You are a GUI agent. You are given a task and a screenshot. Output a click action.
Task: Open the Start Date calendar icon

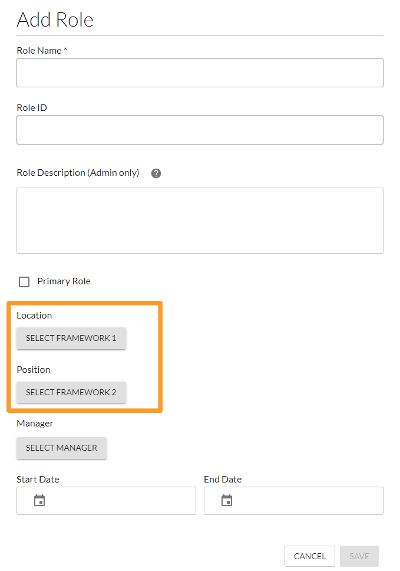pyautogui.click(x=39, y=501)
